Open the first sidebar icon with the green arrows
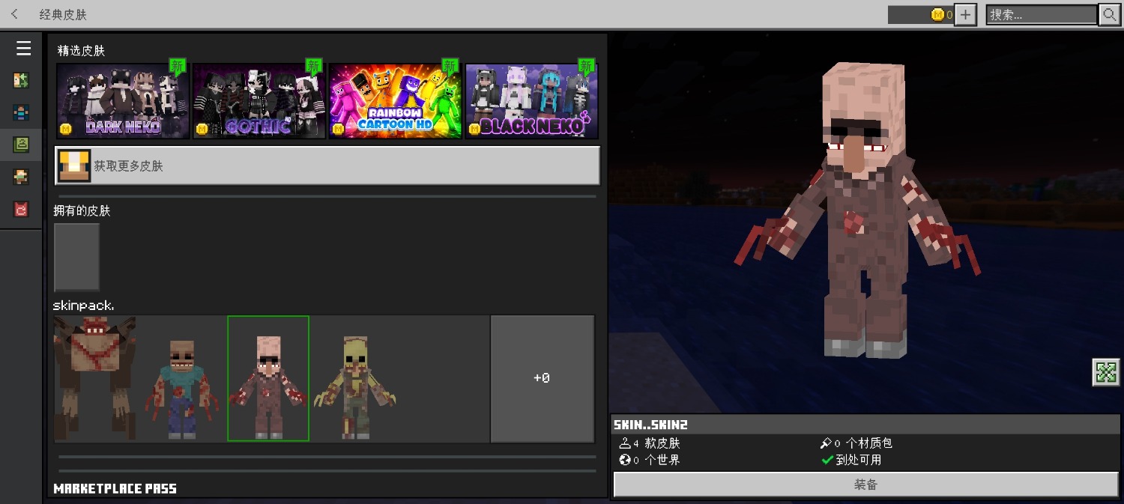Screen dimensions: 1124x504 pos(22,81)
